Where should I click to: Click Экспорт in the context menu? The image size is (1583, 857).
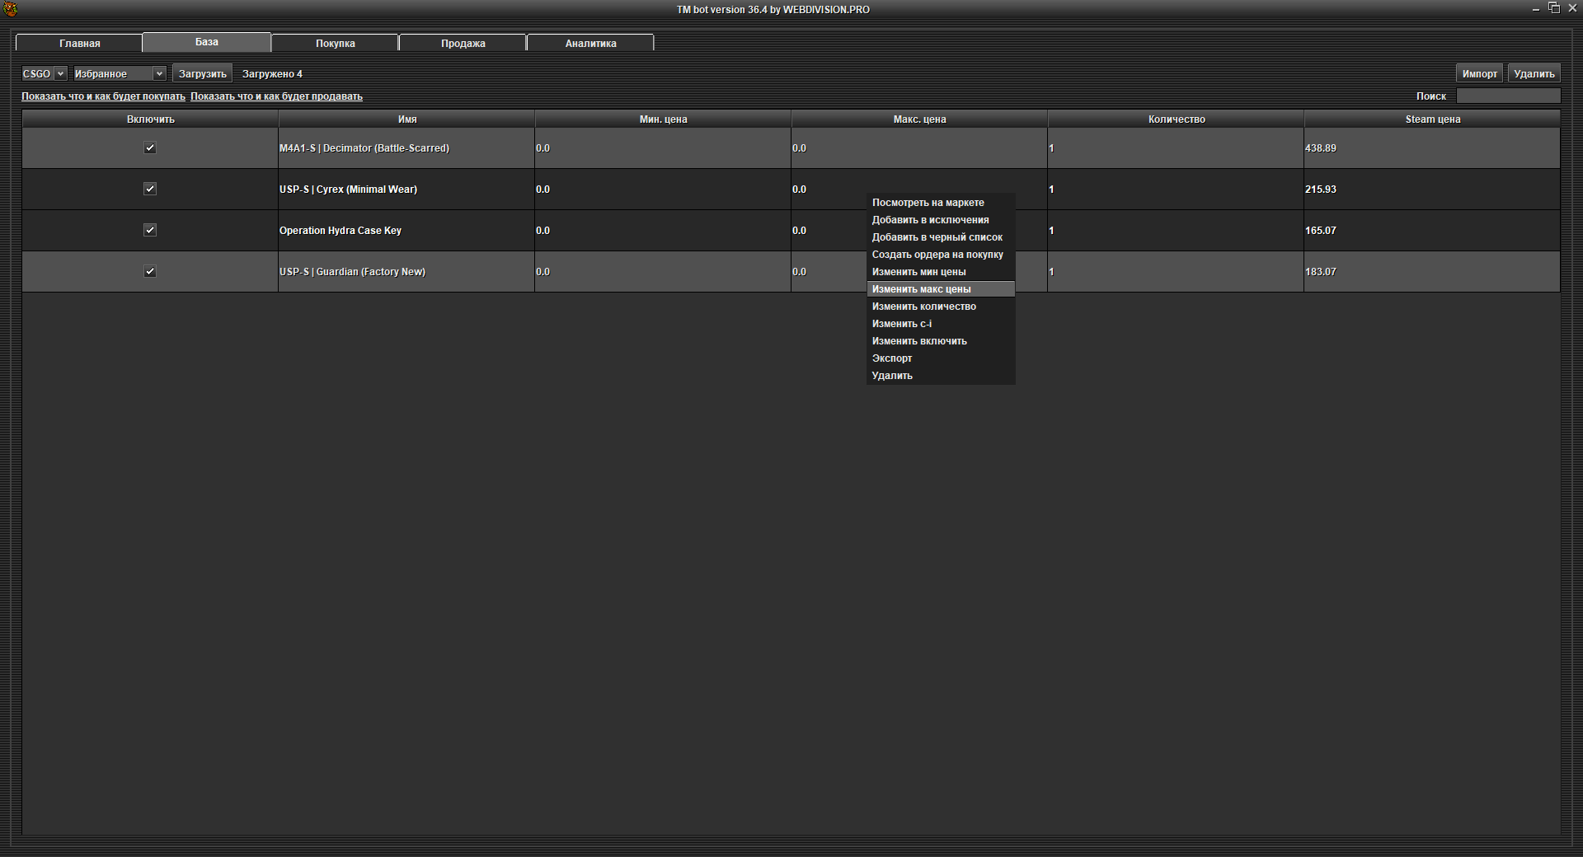tap(892, 358)
